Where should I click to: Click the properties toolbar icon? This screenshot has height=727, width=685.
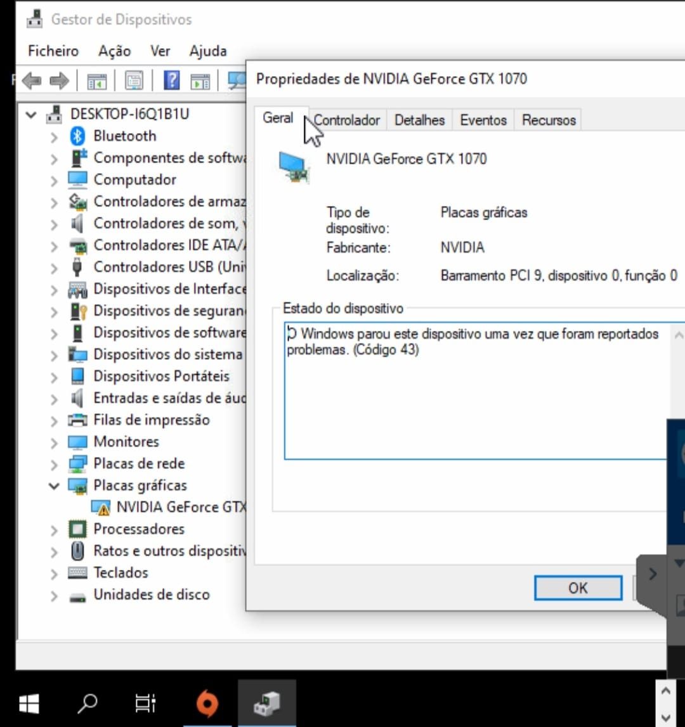coord(134,81)
